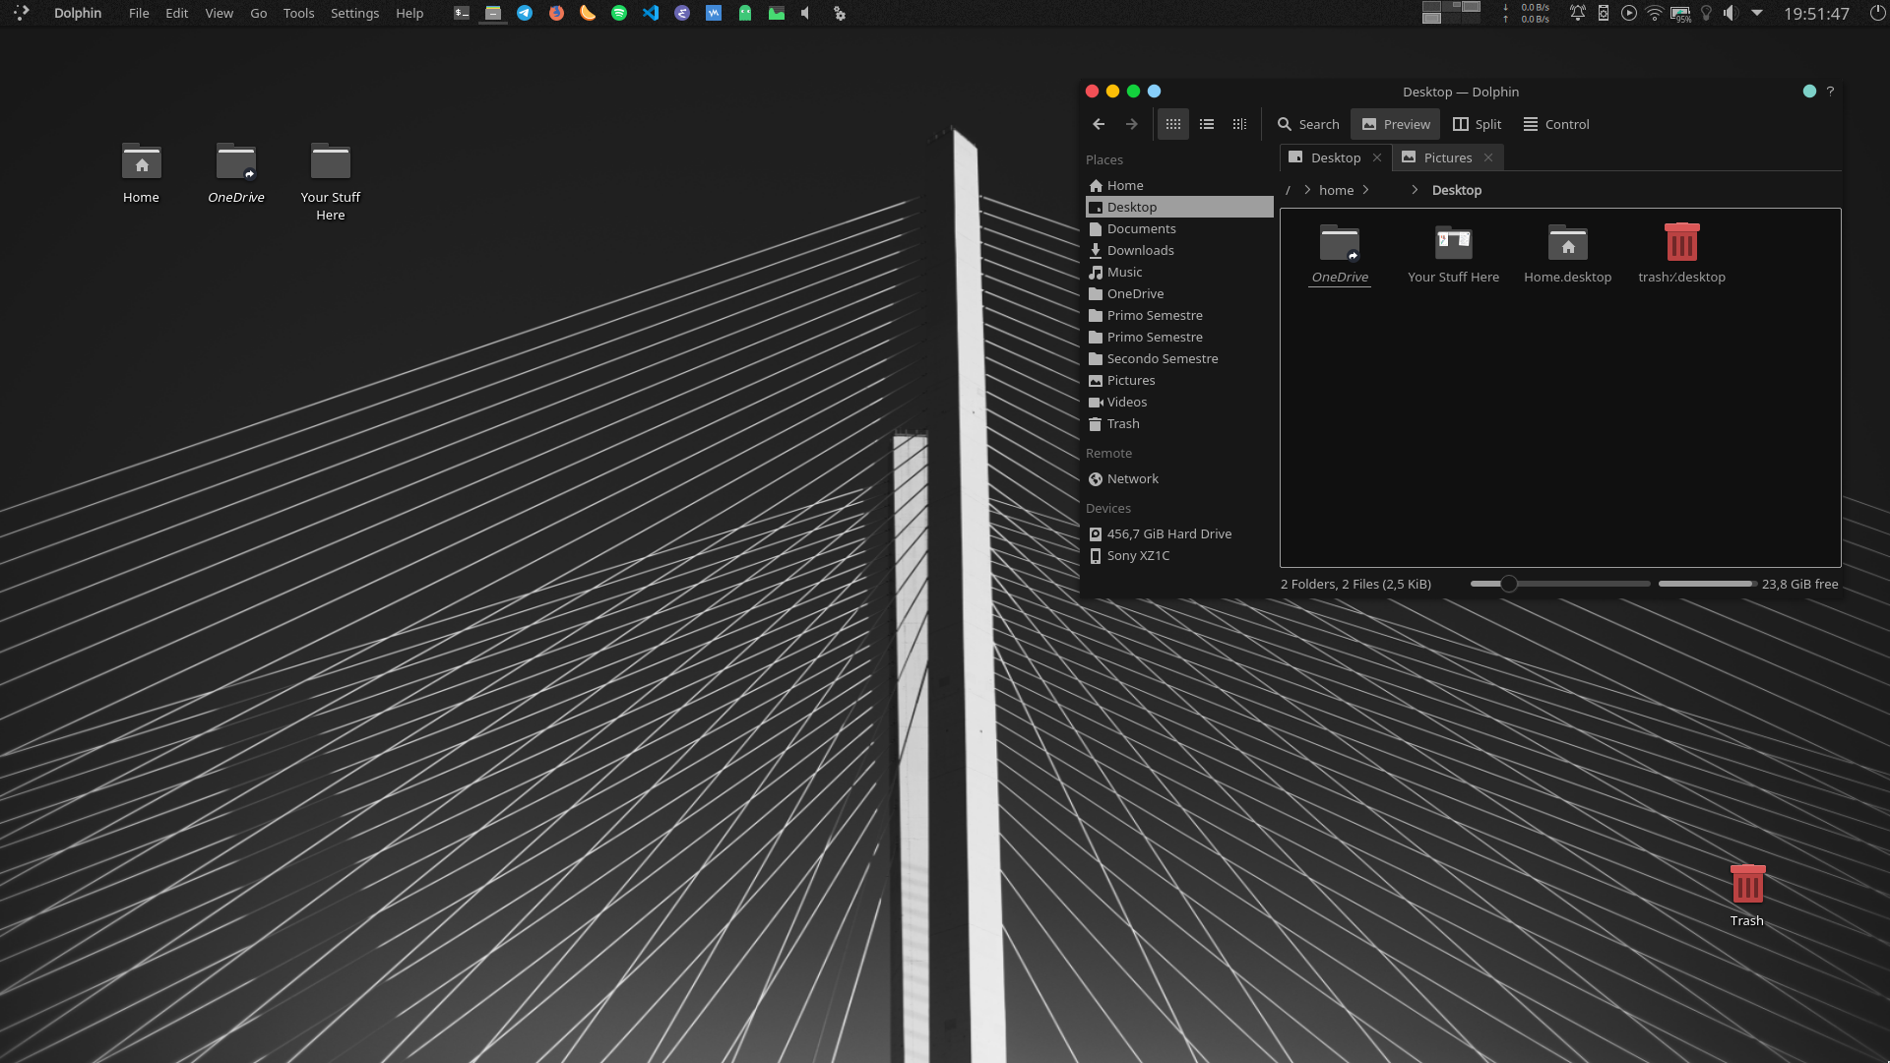Open battery 95% tray indicator
This screenshot has width=1890, height=1063.
(1680, 13)
